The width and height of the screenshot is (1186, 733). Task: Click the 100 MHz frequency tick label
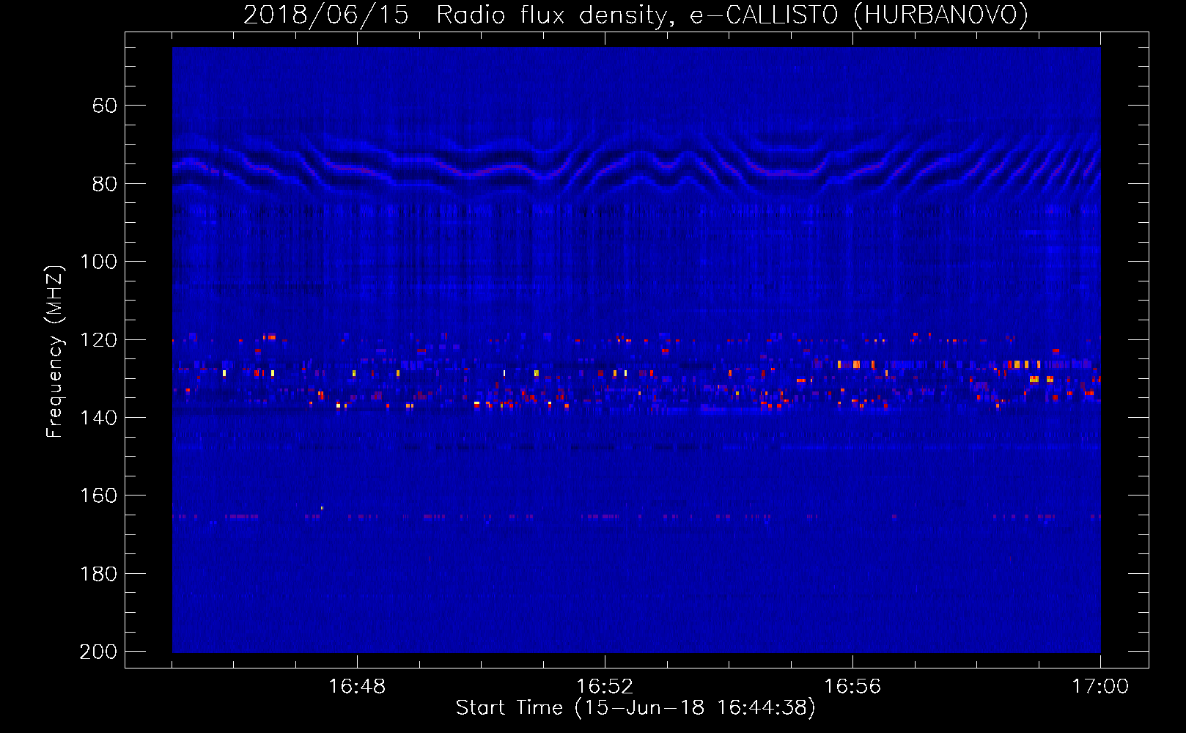98,262
